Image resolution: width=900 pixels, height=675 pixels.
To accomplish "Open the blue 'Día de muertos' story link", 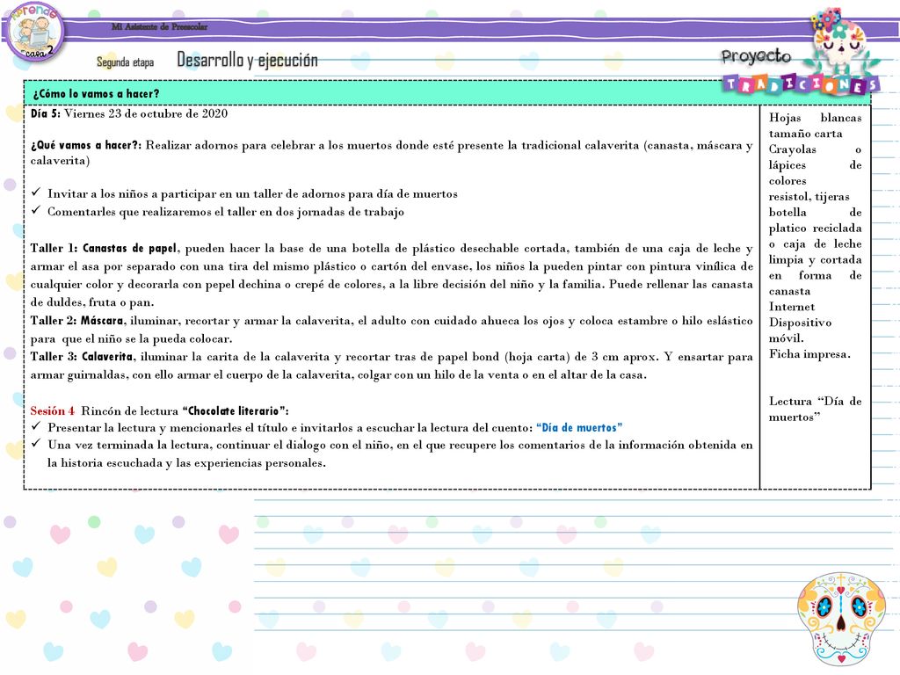I will (579, 428).
